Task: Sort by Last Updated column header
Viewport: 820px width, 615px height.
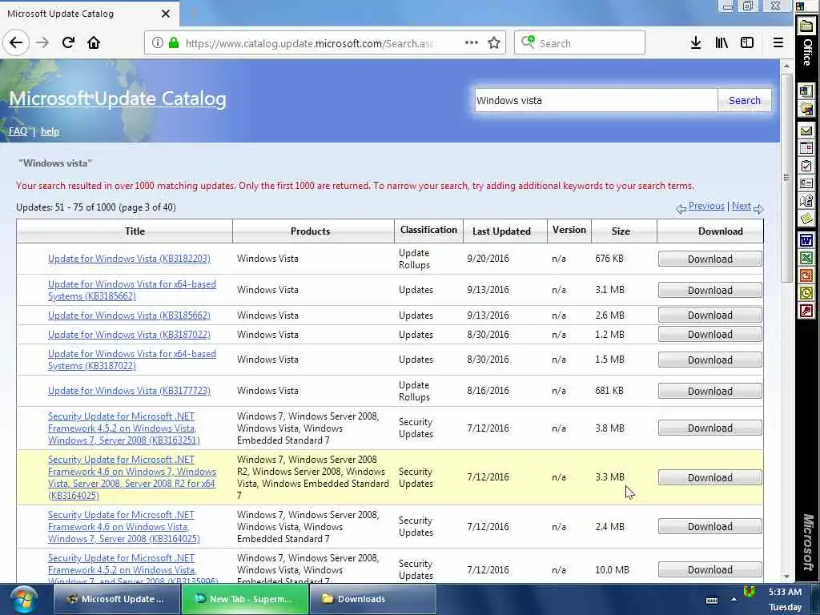Action: click(x=501, y=231)
